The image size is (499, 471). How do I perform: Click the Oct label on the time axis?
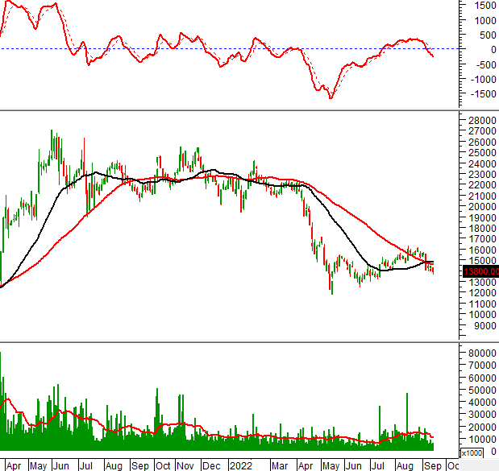click(163, 465)
